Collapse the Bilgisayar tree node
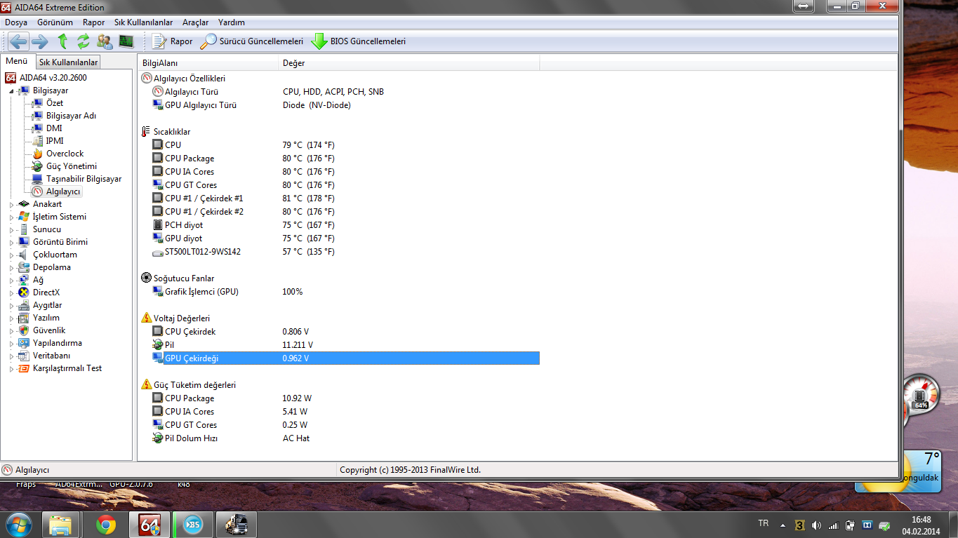This screenshot has height=538, width=958. pos(12,91)
